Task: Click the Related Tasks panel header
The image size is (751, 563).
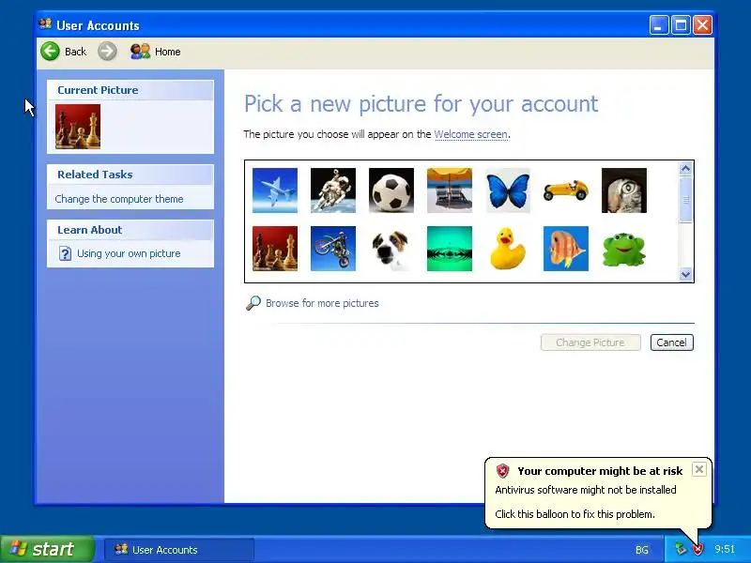Action: (x=130, y=175)
